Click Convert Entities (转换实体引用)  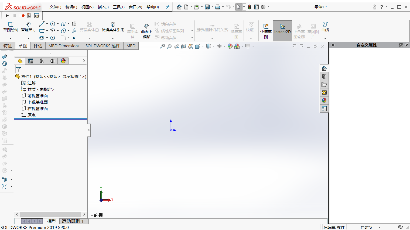pyautogui.click(x=113, y=27)
